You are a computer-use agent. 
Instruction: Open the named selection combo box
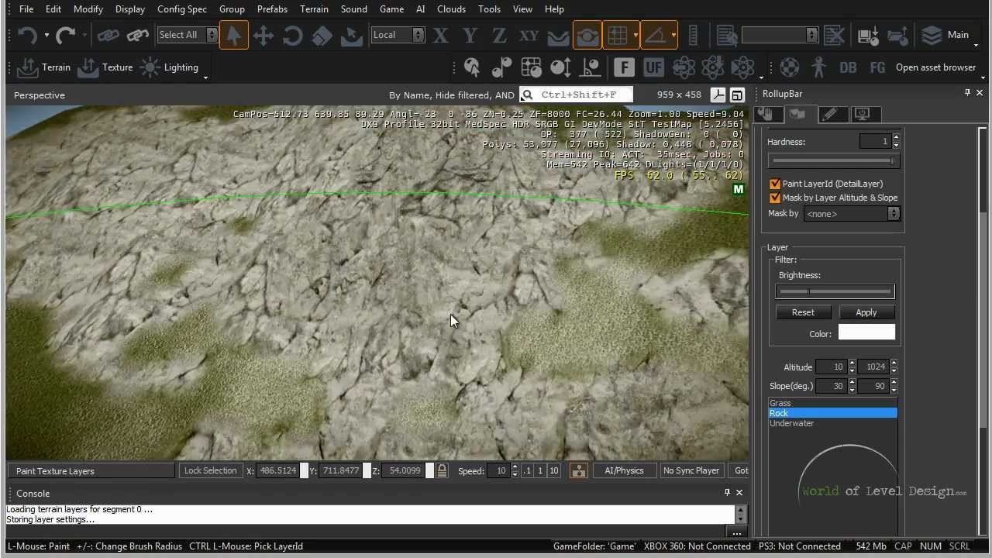[x=780, y=35]
